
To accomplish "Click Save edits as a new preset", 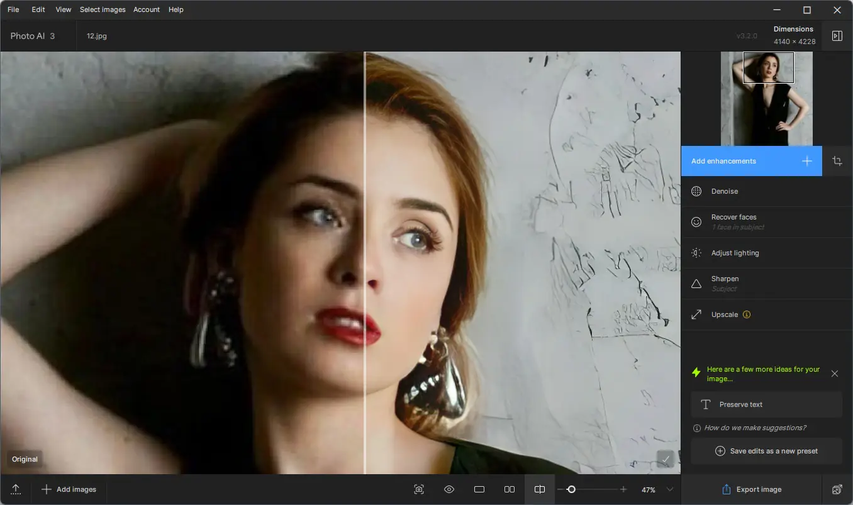I will point(766,451).
